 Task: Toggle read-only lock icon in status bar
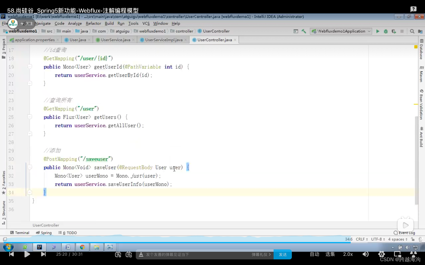(x=413, y=239)
